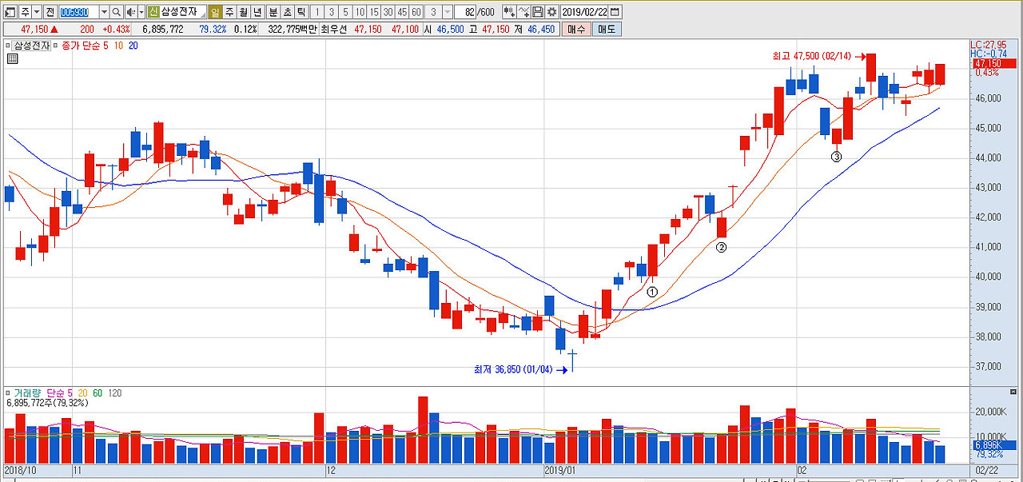Set interval to 60
Image resolution: width=1023 pixels, height=482 pixels.
click(416, 12)
